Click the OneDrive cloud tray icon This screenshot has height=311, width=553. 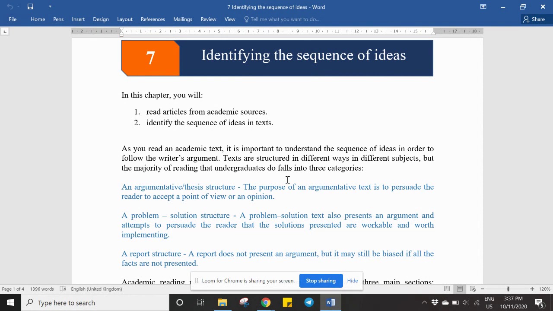coord(445,303)
